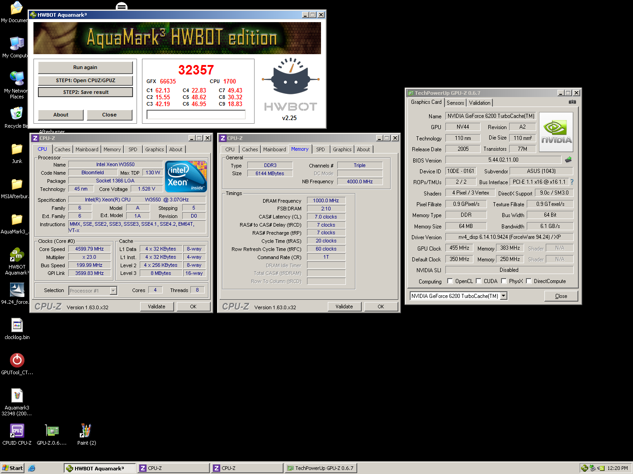Image resolution: width=633 pixels, height=474 pixels.
Task: Open About tab in left CPU-Z window
Action: pyautogui.click(x=176, y=149)
